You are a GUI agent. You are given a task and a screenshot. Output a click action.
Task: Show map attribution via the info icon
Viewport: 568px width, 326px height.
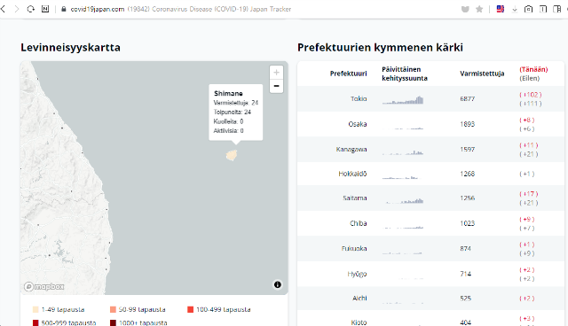coord(278,284)
